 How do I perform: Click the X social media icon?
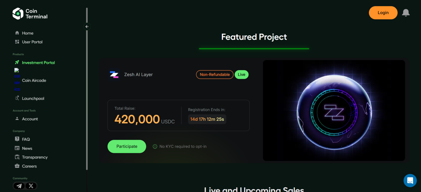click(31, 186)
